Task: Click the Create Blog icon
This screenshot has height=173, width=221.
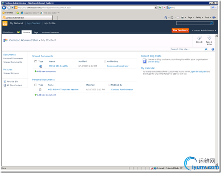Action: (145, 61)
